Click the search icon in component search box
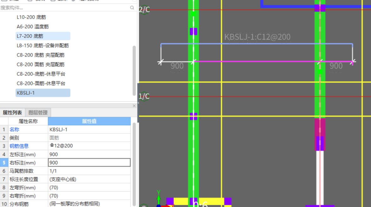Image resolution: width=371 pixels, height=207 pixels. [132, 8]
